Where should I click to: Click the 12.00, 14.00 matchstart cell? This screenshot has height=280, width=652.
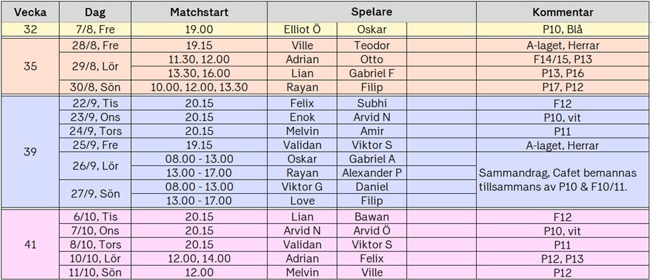(199, 259)
